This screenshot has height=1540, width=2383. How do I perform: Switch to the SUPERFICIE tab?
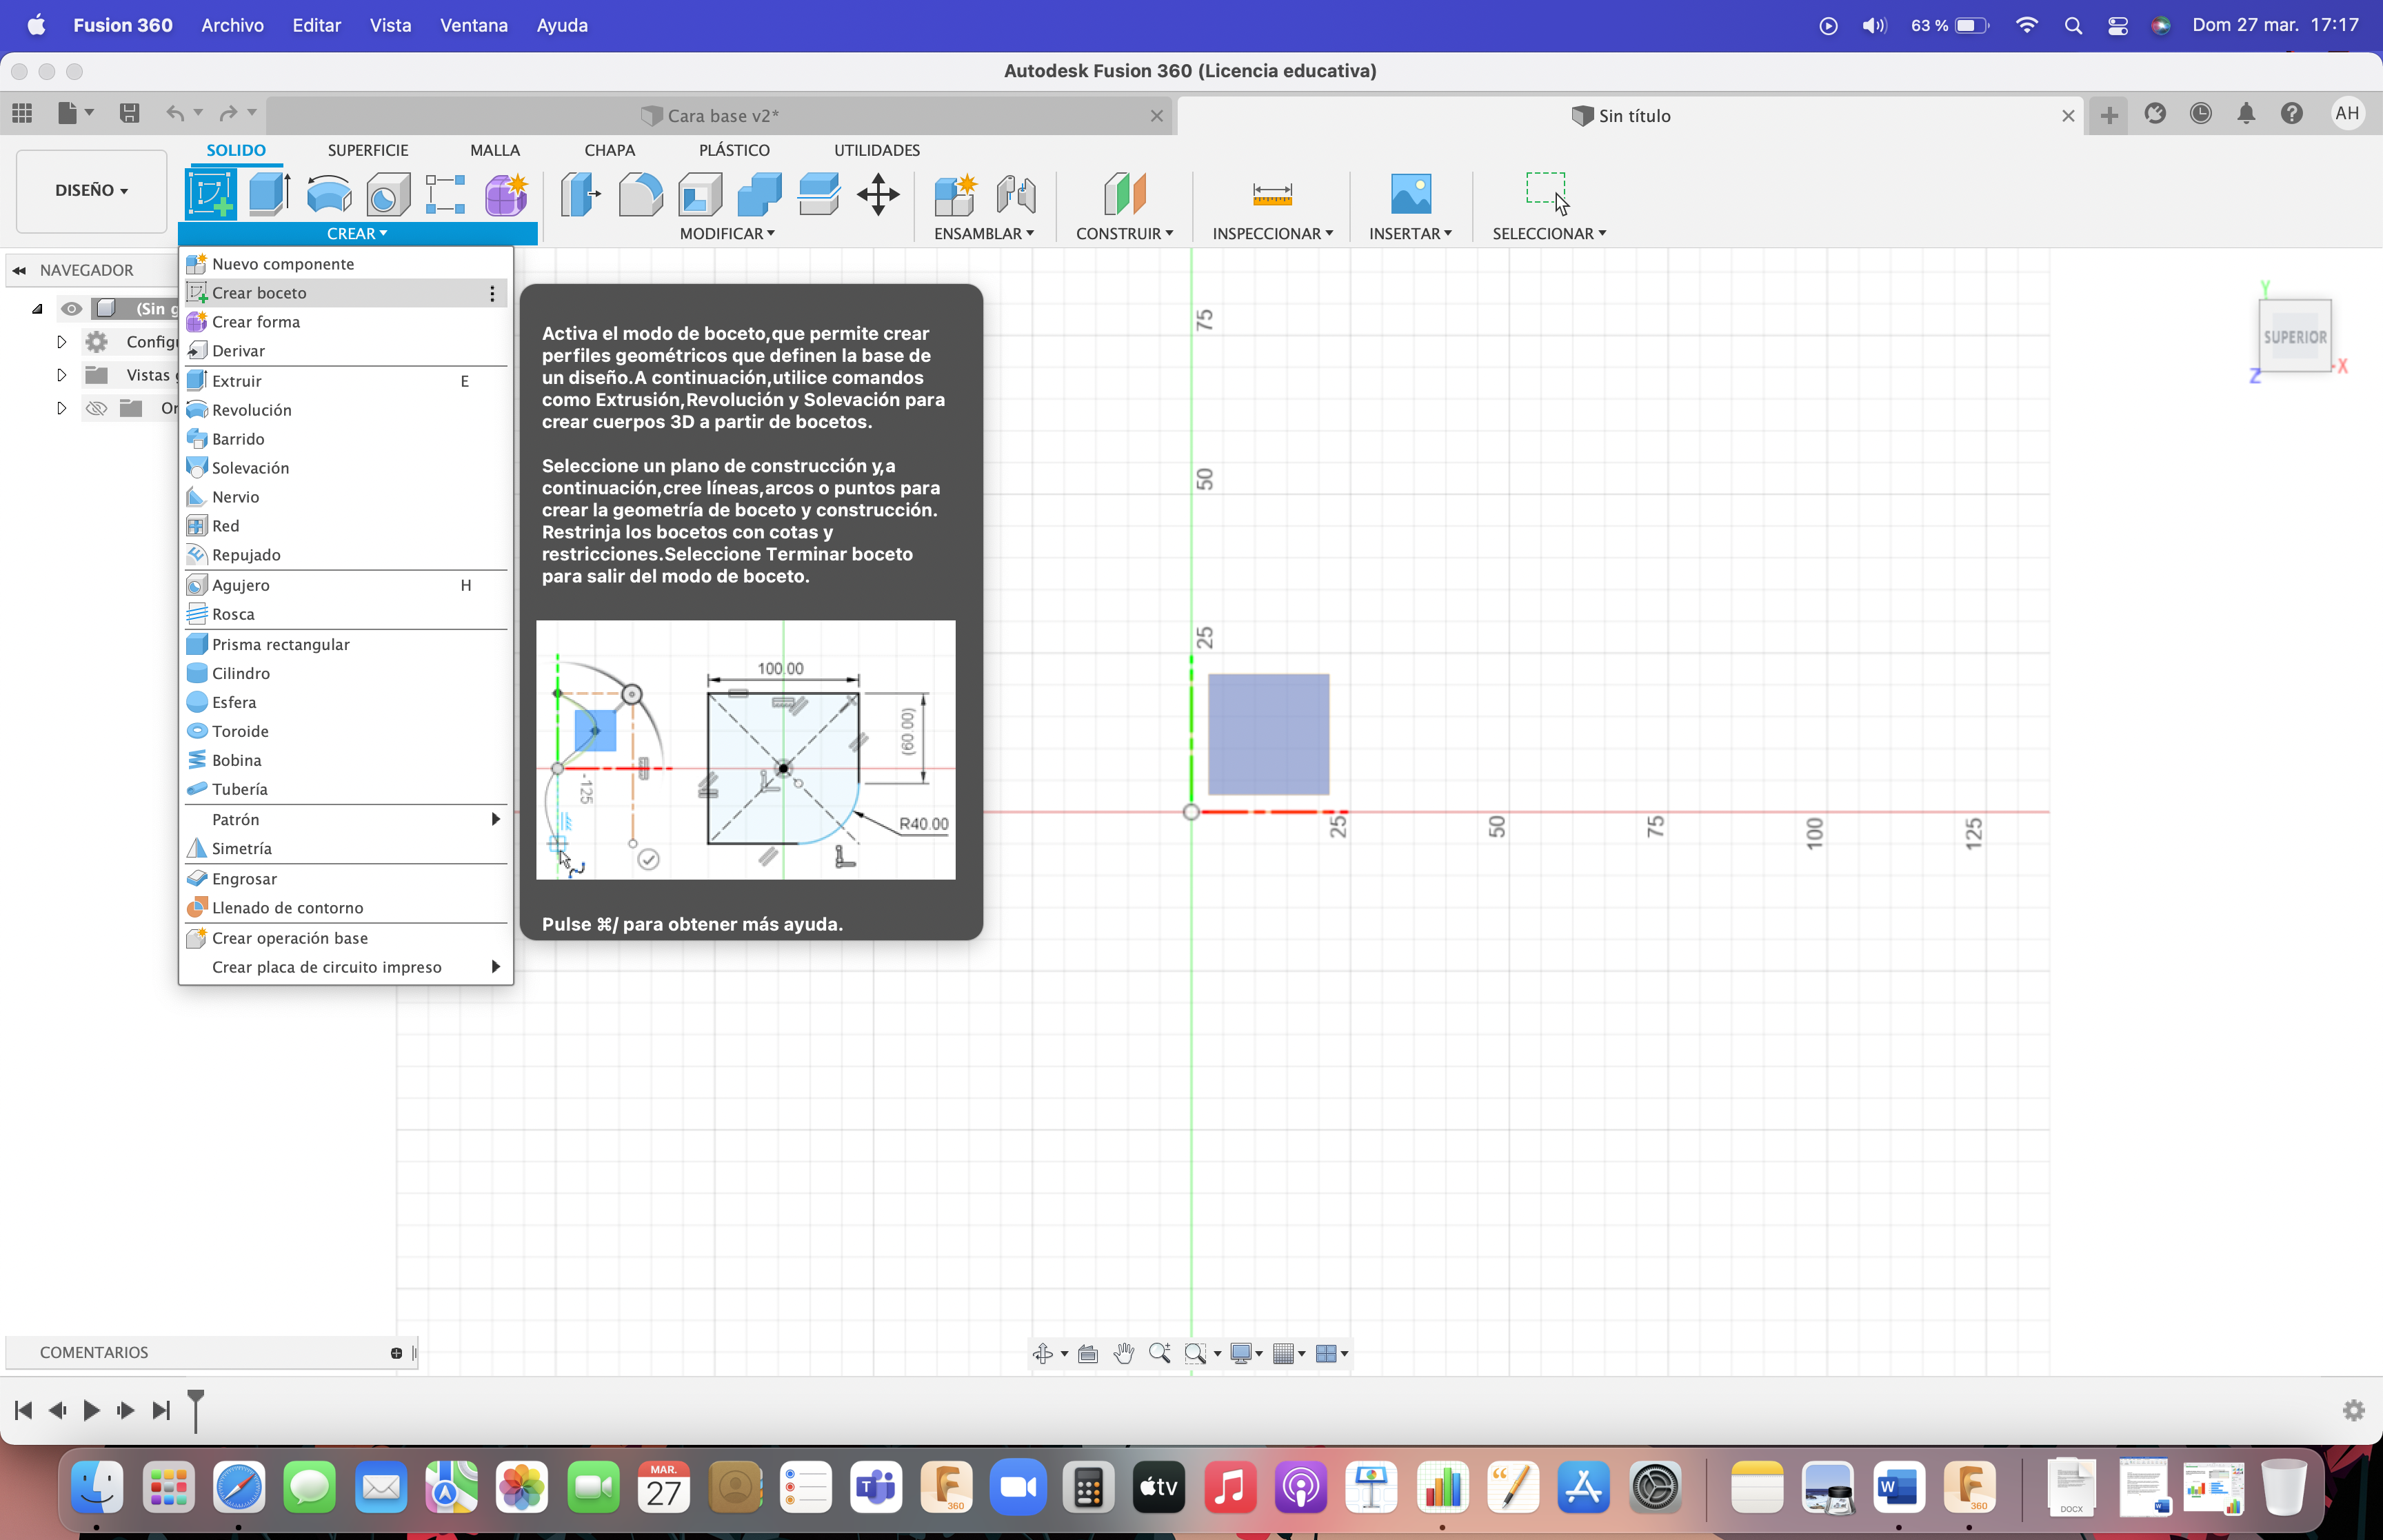point(368,150)
